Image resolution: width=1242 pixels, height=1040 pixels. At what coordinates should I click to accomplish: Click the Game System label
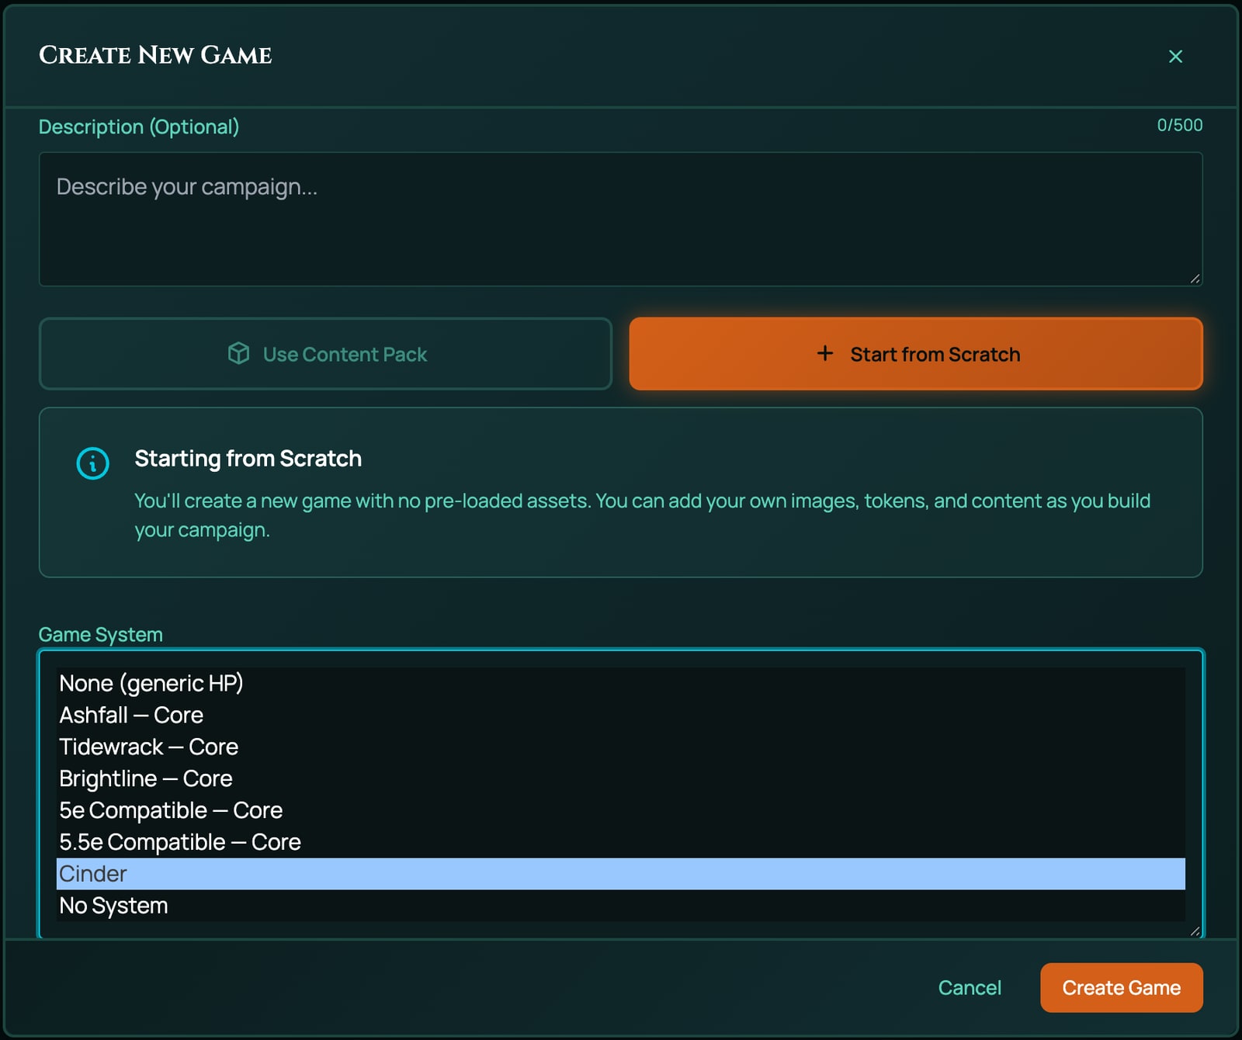coord(101,634)
